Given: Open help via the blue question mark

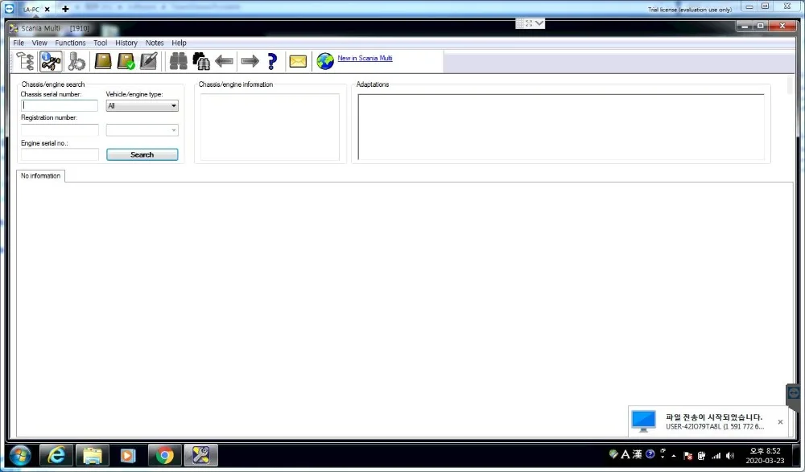Looking at the screenshot, I should [272, 62].
